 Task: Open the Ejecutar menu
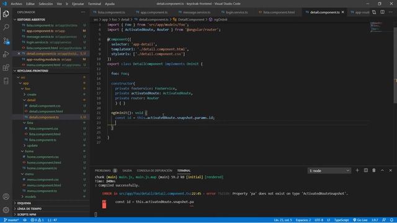pyautogui.click(x=78, y=4)
